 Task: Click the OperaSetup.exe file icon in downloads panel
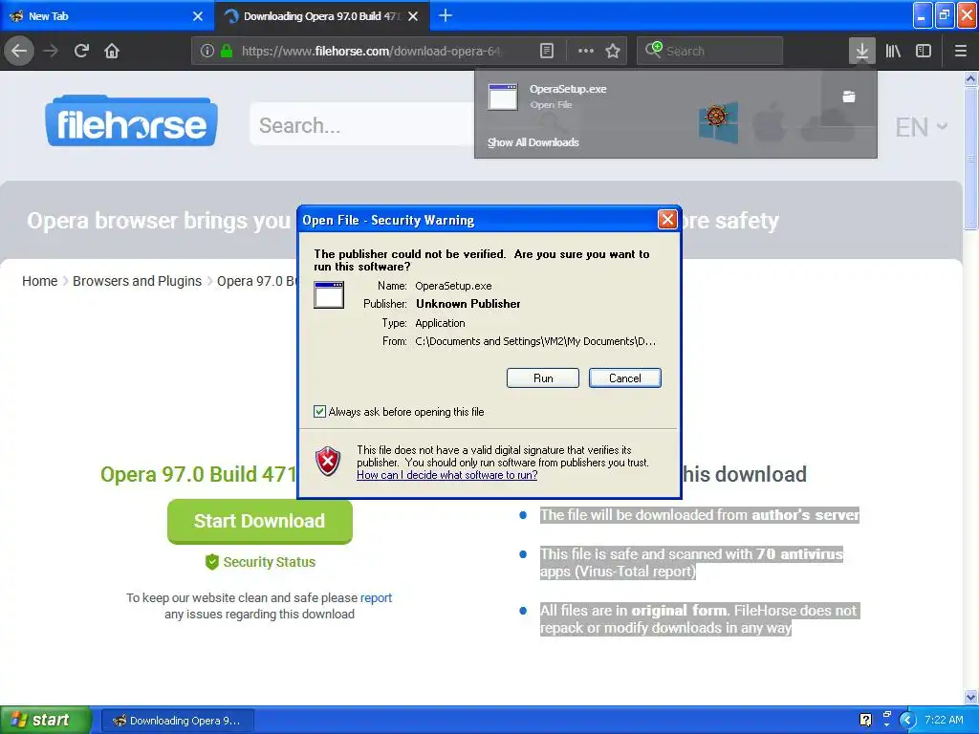[x=503, y=97]
